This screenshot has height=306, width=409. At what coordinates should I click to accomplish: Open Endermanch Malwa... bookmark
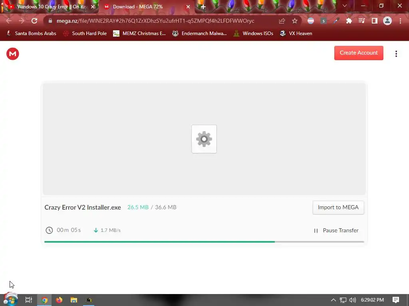click(200, 33)
